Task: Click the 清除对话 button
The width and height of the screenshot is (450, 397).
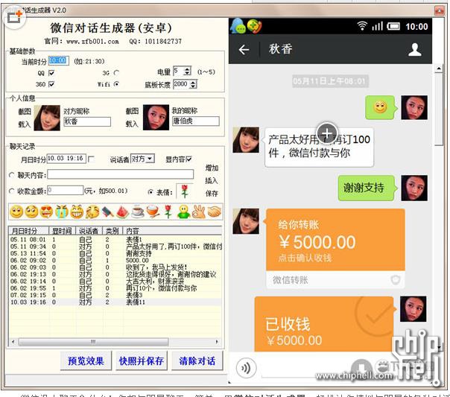Action: pyautogui.click(x=197, y=361)
